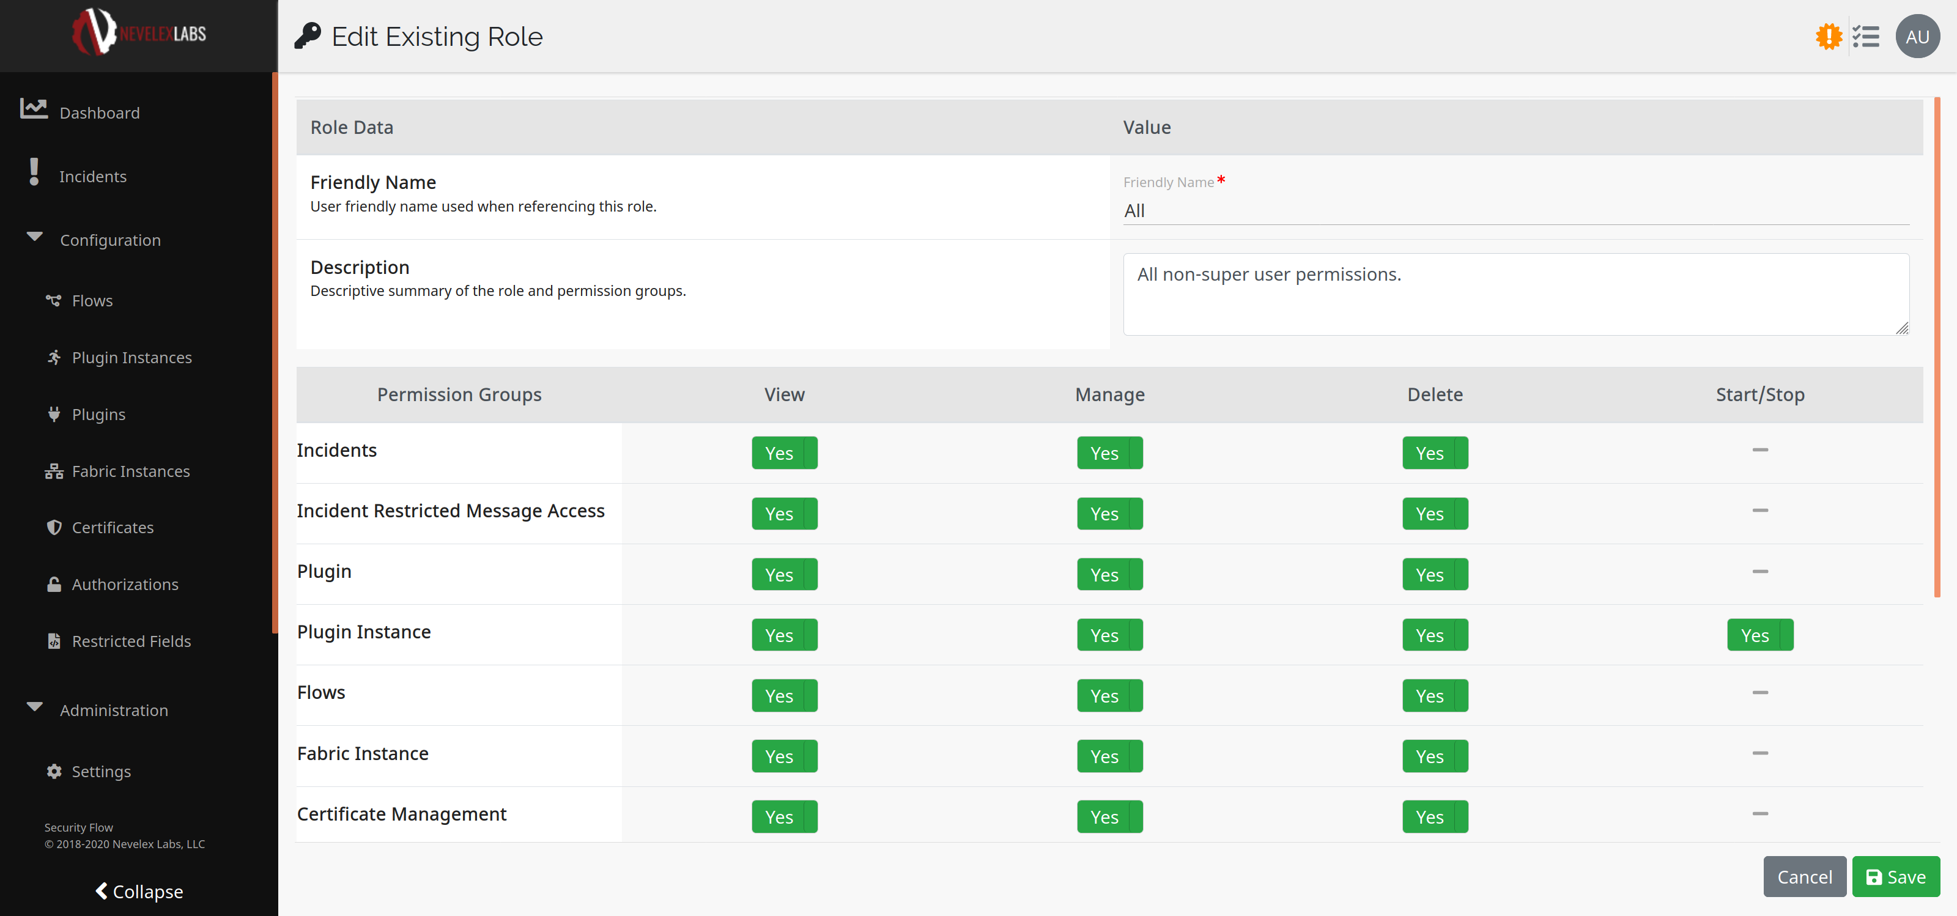The width and height of the screenshot is (1957, 916).
Task: Click the Cancel button
Action: (x=1803, y=877)
